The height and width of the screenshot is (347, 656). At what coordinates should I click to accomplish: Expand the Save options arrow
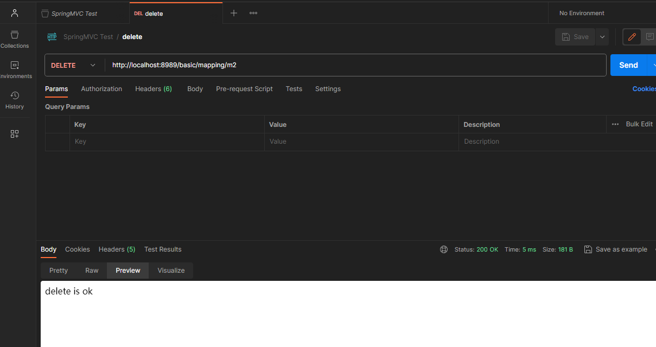tap(602, 37)
